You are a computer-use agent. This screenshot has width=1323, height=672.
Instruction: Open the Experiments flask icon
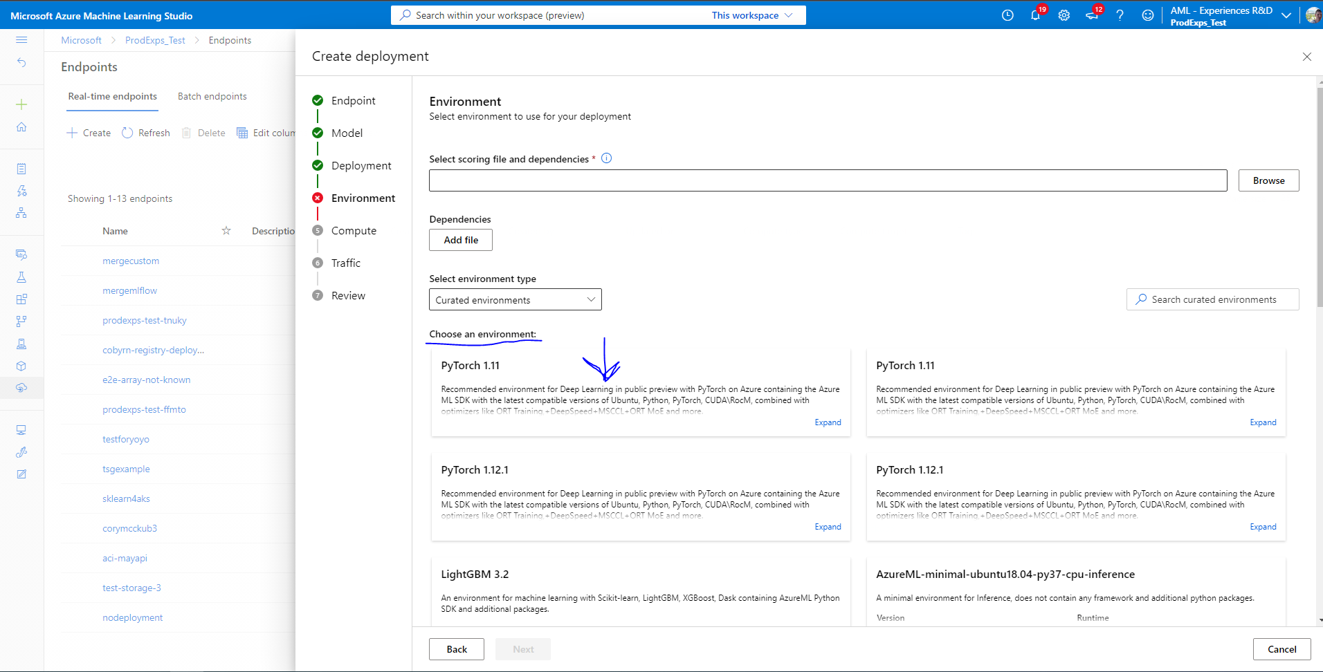point(21,277)
